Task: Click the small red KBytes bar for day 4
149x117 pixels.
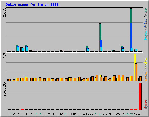Action: click(22, 109)
